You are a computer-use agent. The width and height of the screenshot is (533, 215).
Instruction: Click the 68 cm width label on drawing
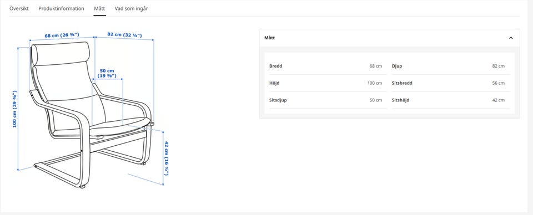[x=62, y=35]
